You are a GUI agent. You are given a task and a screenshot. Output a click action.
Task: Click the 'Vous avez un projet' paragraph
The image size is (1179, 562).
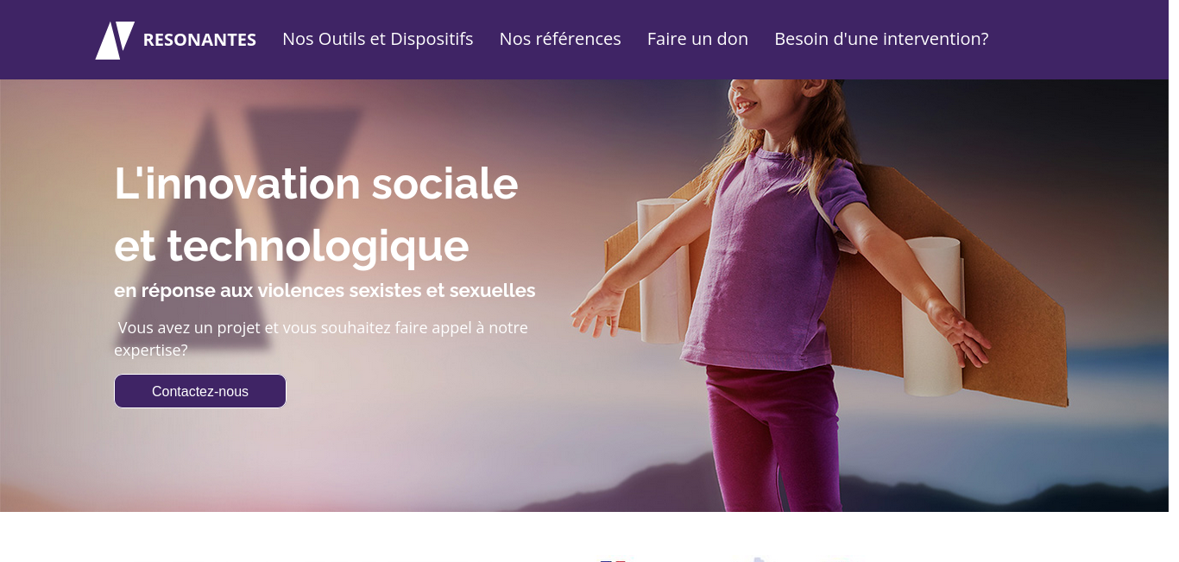pos(321,338)
